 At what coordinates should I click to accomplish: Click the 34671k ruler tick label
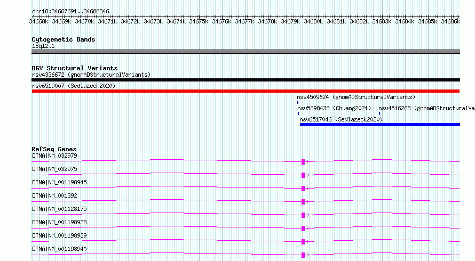[x=107, y=21]
